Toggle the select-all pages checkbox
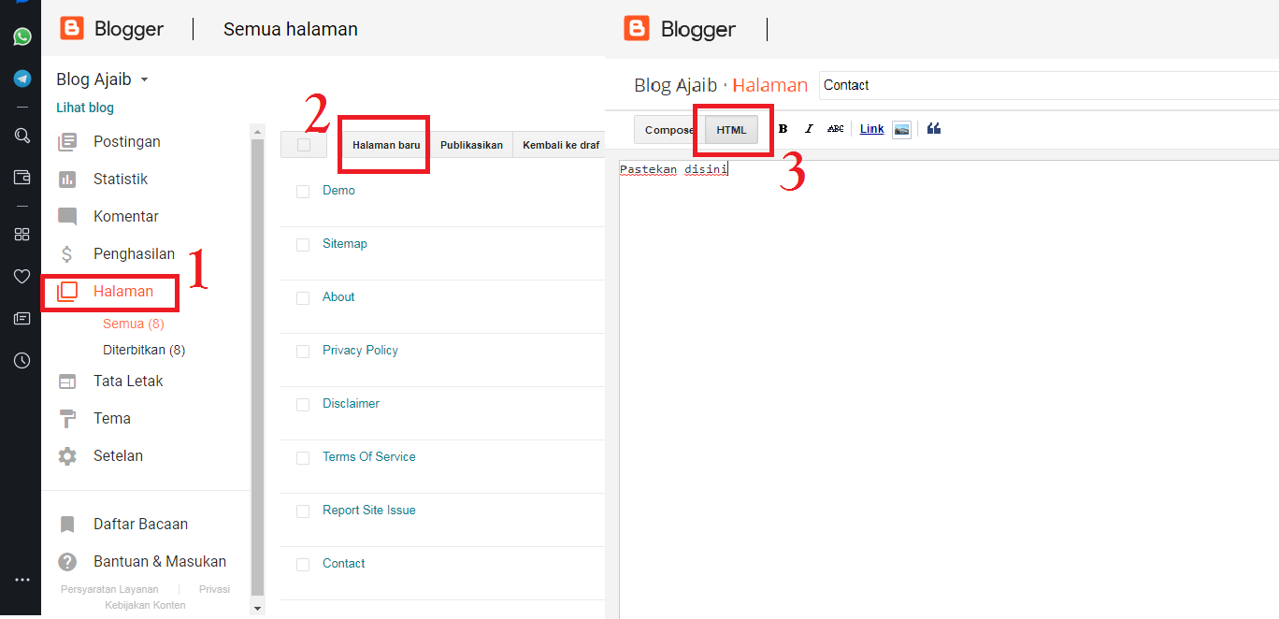This screenshot has height=619, width=1279. coord(304,145)
